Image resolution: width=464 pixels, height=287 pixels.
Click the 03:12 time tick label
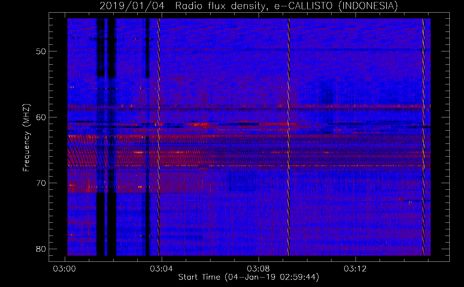point(355,269)
